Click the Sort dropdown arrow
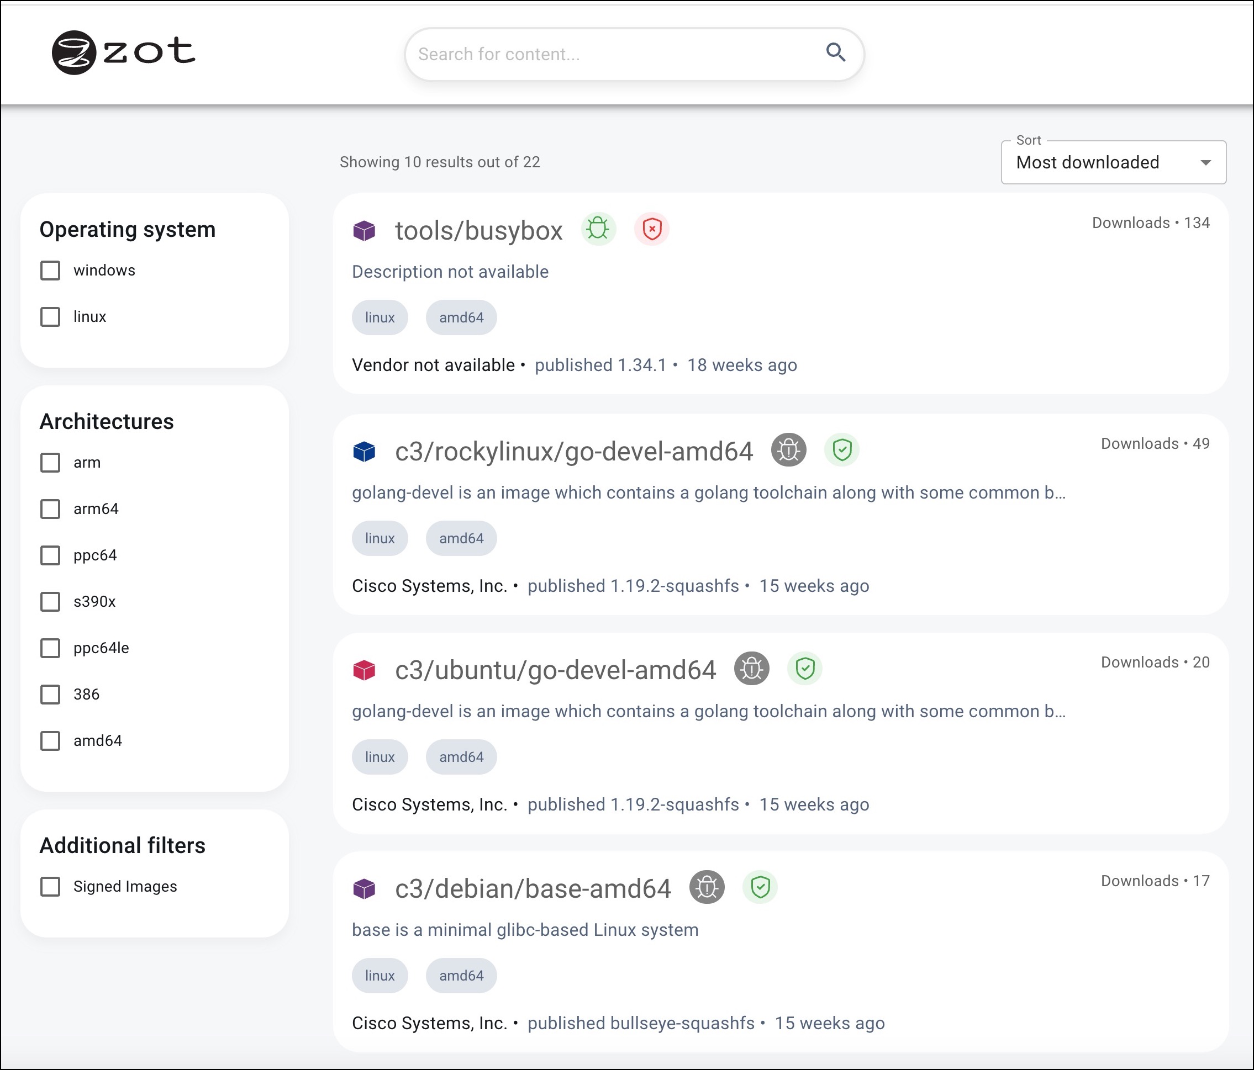This screenshot has width=1254, height=1070. point(1205,163)
